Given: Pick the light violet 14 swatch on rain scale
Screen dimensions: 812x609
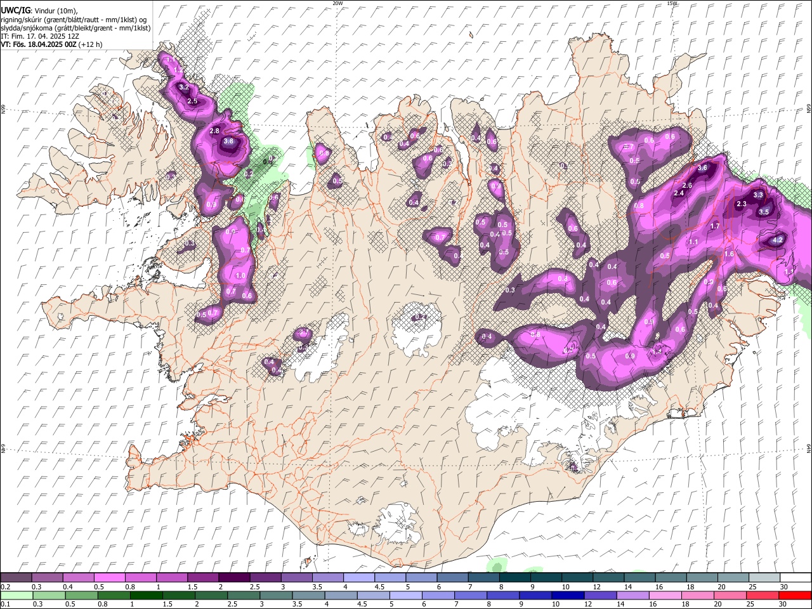Looking at the screenshot, I should 632,595.
